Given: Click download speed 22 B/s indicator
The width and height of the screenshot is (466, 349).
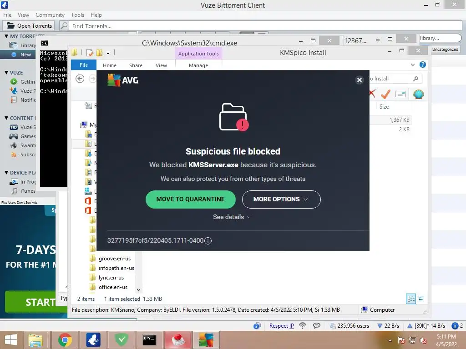Looking at the screenshot, I should (x=388, y=325).
